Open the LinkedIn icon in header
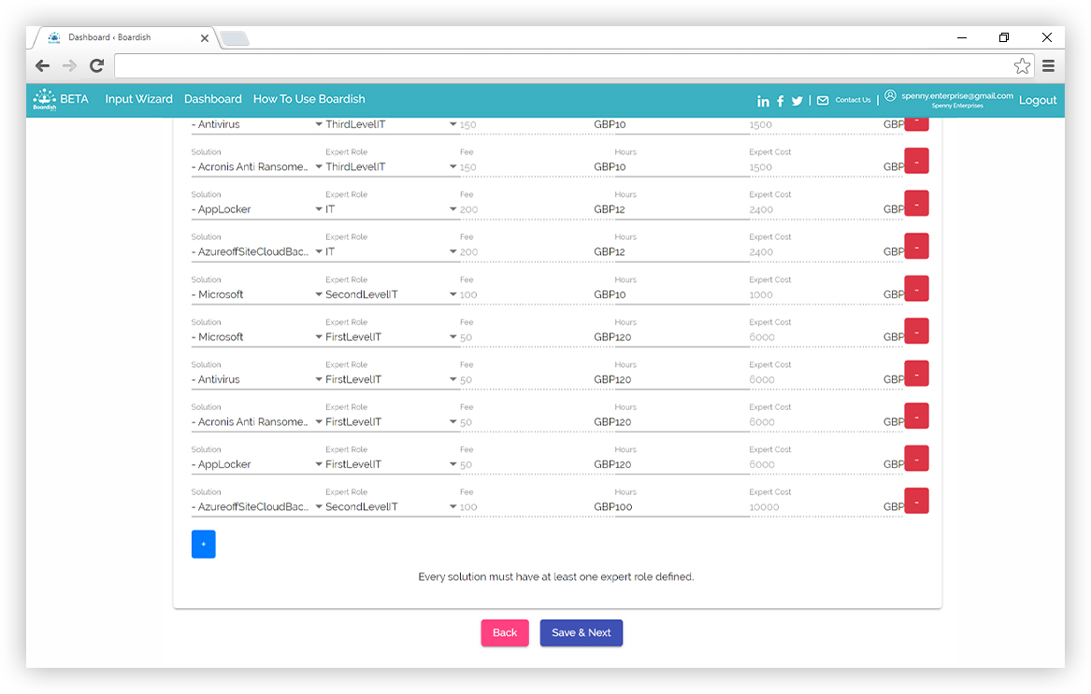This screenshot has height=694, width=1091. point(763,101)
